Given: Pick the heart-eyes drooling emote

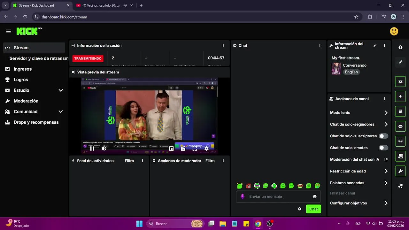Looking at the screenshot, I should click(x=317, y=186).
